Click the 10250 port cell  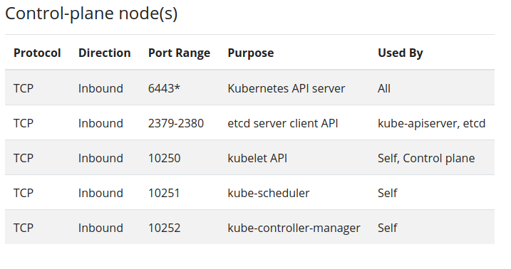pos(164,158)
